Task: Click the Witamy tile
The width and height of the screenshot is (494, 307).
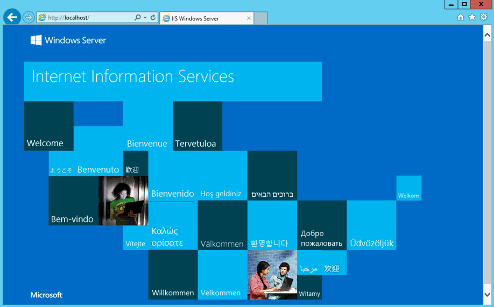Action: [309, 287]
